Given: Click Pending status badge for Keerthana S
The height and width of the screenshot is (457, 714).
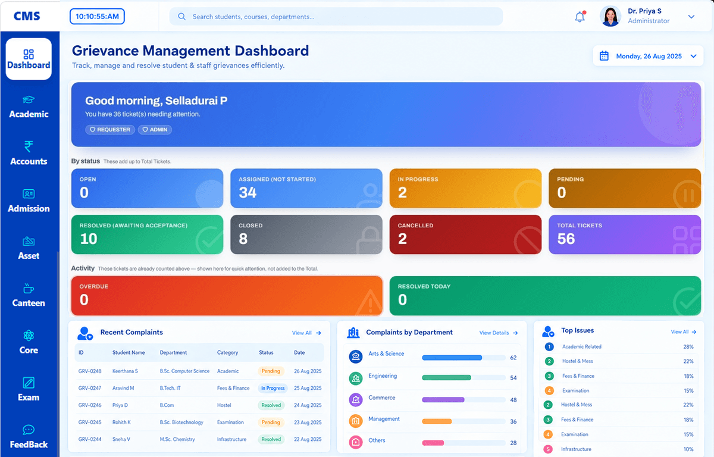Looking at the screenshot, I should (x=271, y=371).
